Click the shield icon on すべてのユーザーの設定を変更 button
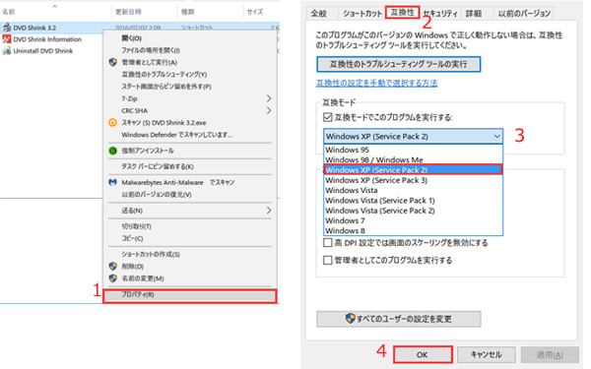The image size is (591, 369). (x=350, y=319)
